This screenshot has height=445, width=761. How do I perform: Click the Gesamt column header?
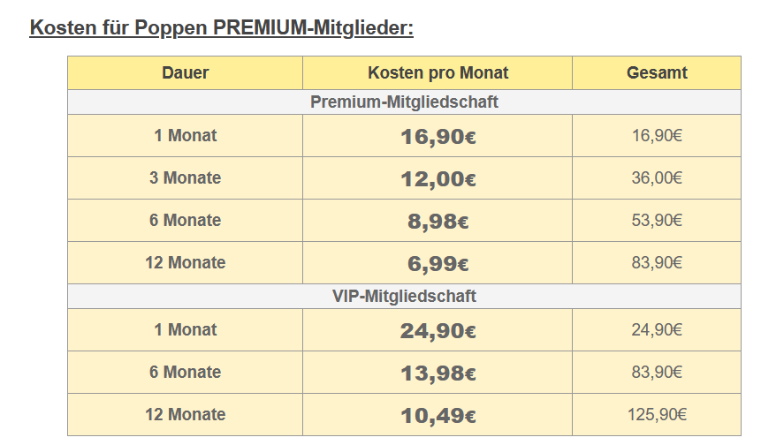657,73
